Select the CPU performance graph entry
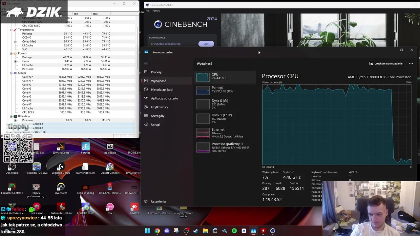Image resolution: width=420 pixels, height=236 pixels. coord(225,77)
